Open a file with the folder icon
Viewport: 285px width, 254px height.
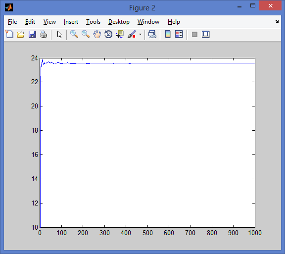pyautogui.click(x=21, y=34)
